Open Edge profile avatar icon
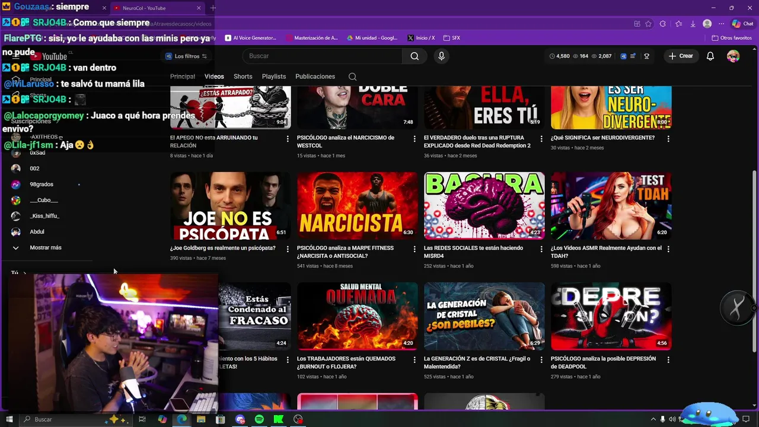This screenshot has width=759, height=427. point(707,24)
